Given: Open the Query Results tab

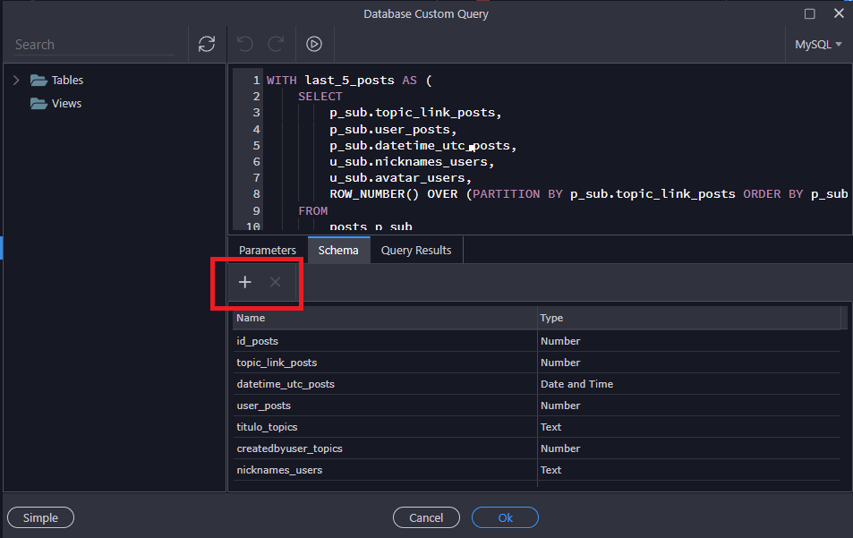Looking at the screenshot, I should [416, 251].
